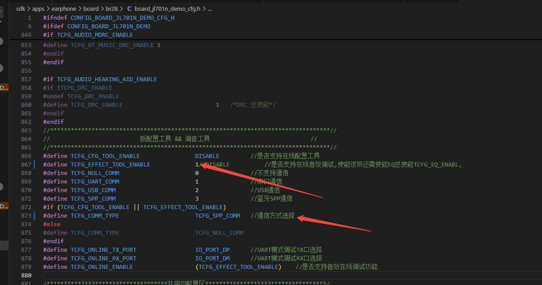
Task: Click the DISABLE value of TCFG_CFG_TOOL_ENABLE
Action: [207, 156]
